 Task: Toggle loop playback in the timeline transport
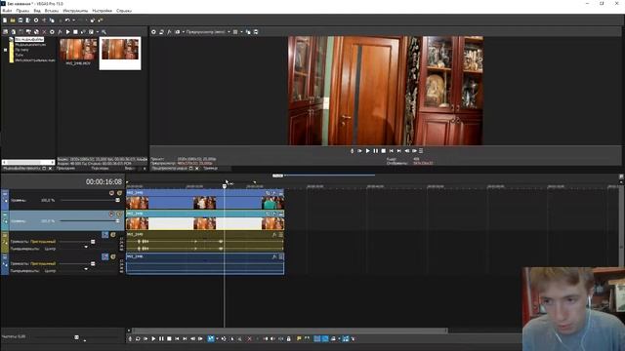click(138, 338)
